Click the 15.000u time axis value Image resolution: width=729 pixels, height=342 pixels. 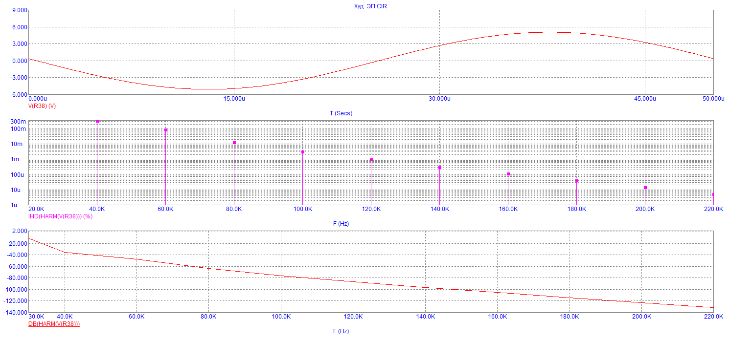(x=234, y=99)
